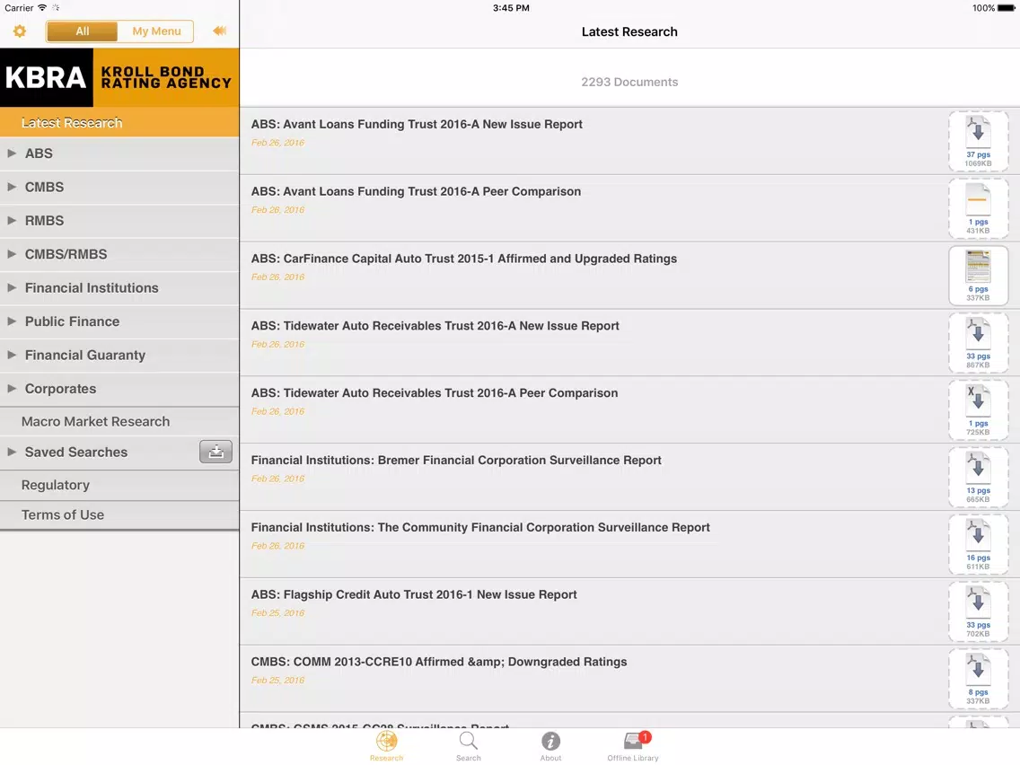Open Flagship Credit Auto Trust 2016-1 report

click(414, 594)
